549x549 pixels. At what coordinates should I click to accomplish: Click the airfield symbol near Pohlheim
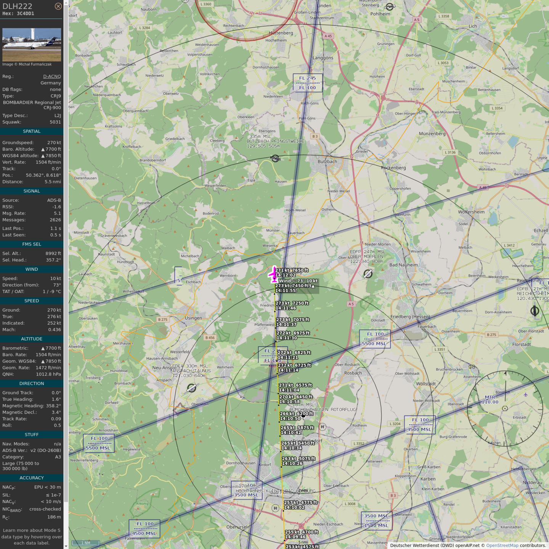point(390,6)
